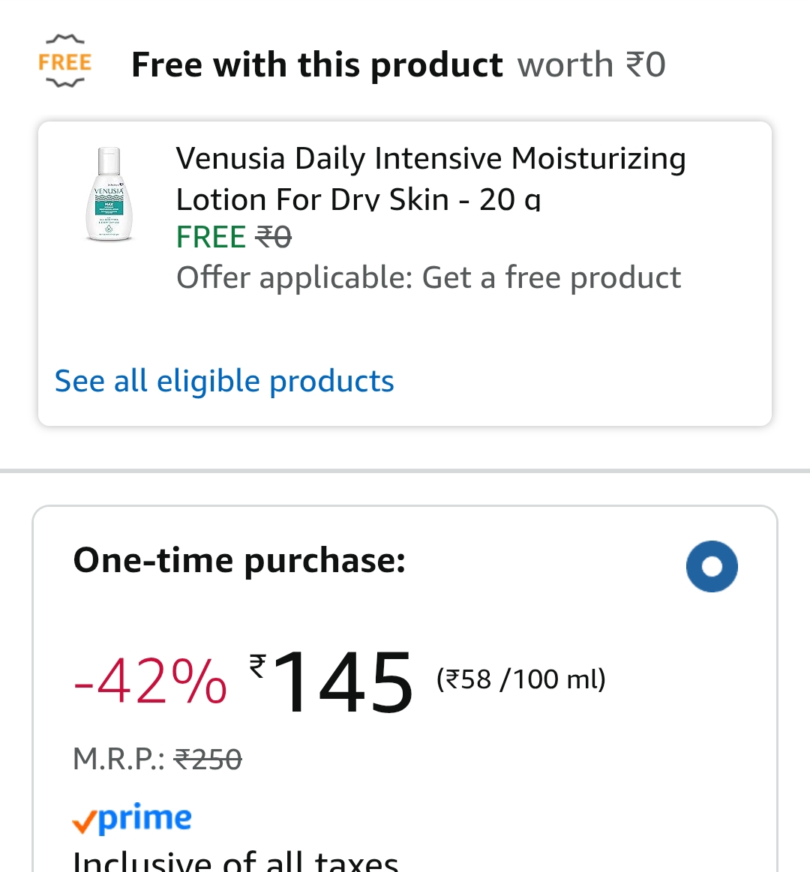Tap the ₹145 price

[343, 681]
